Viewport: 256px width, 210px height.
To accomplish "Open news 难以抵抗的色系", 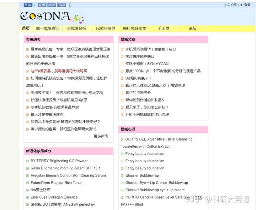I will [x=63, y=129].
